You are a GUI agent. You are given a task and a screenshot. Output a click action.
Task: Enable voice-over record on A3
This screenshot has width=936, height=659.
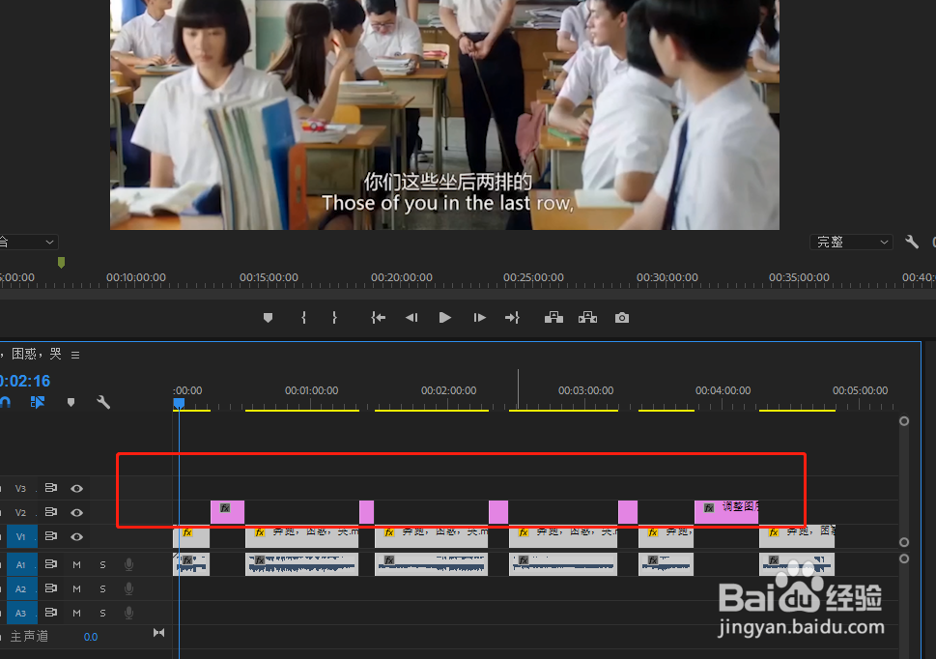(128, 613)
